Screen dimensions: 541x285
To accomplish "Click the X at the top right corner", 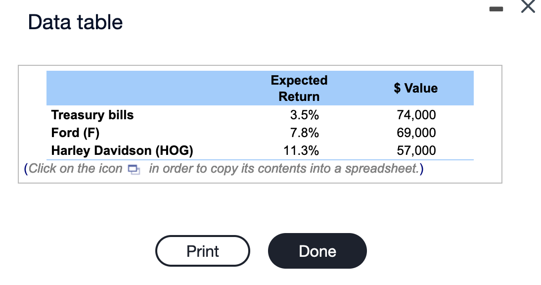I will [527, 6].
